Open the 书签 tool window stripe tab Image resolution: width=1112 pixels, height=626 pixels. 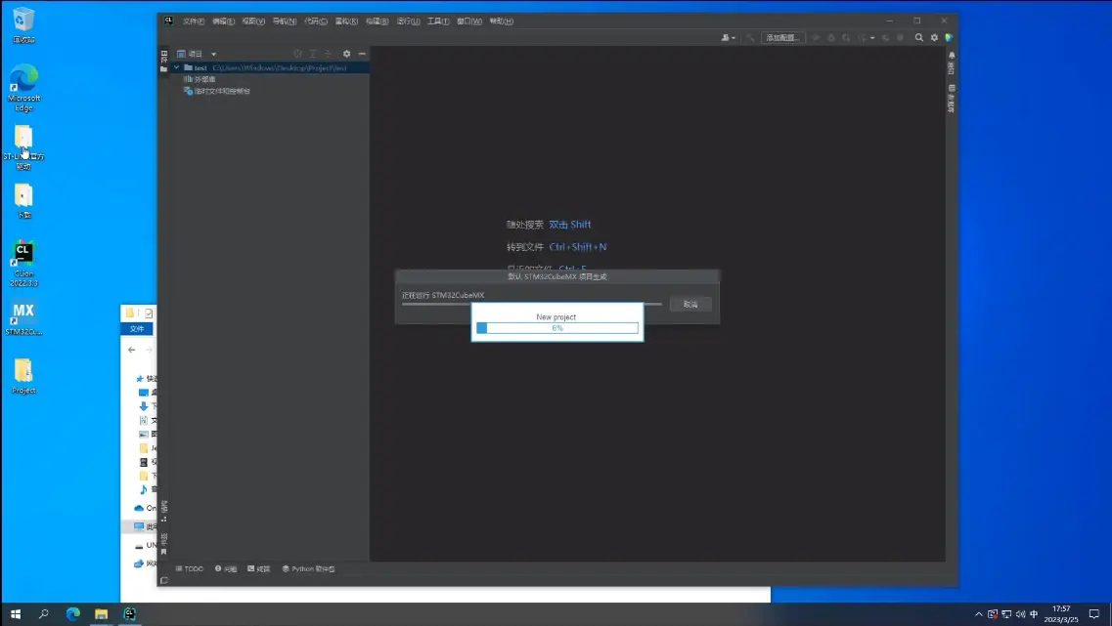point(164,544)
